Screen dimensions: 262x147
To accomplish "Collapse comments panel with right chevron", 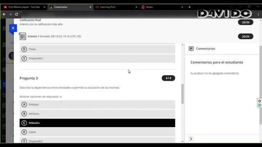I will [x=191, y=139].
